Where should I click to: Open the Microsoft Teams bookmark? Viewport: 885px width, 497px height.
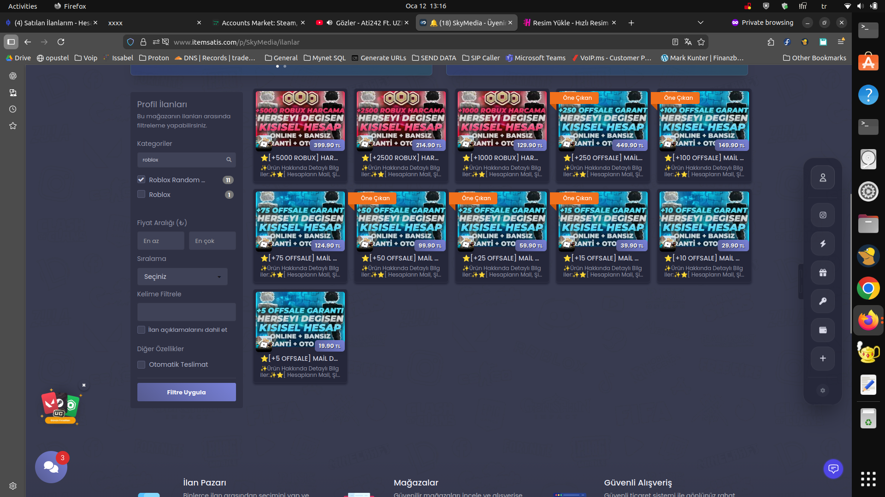point(536,58)
